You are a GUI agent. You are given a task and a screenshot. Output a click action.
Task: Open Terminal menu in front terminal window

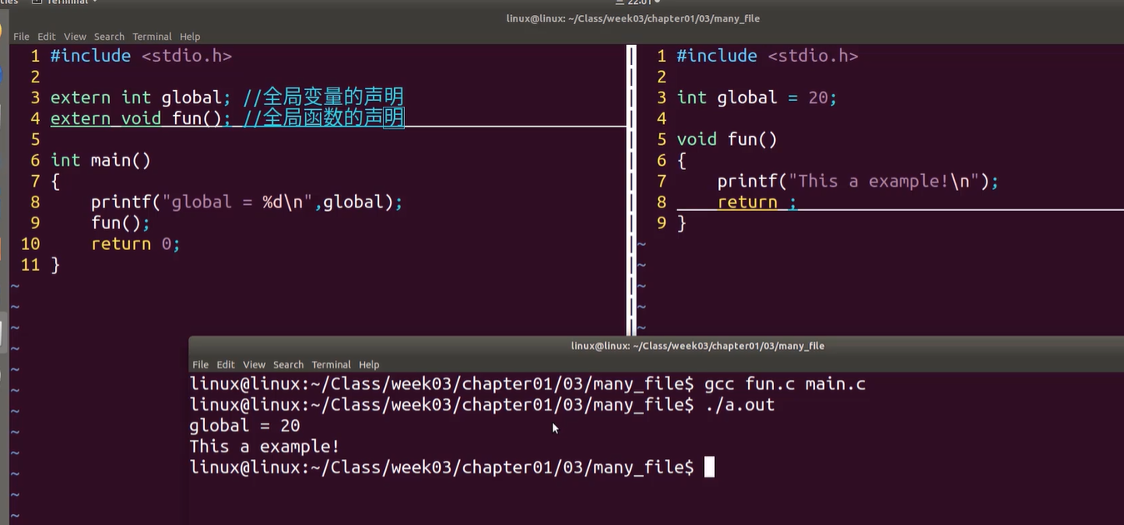tap(332, 365)
